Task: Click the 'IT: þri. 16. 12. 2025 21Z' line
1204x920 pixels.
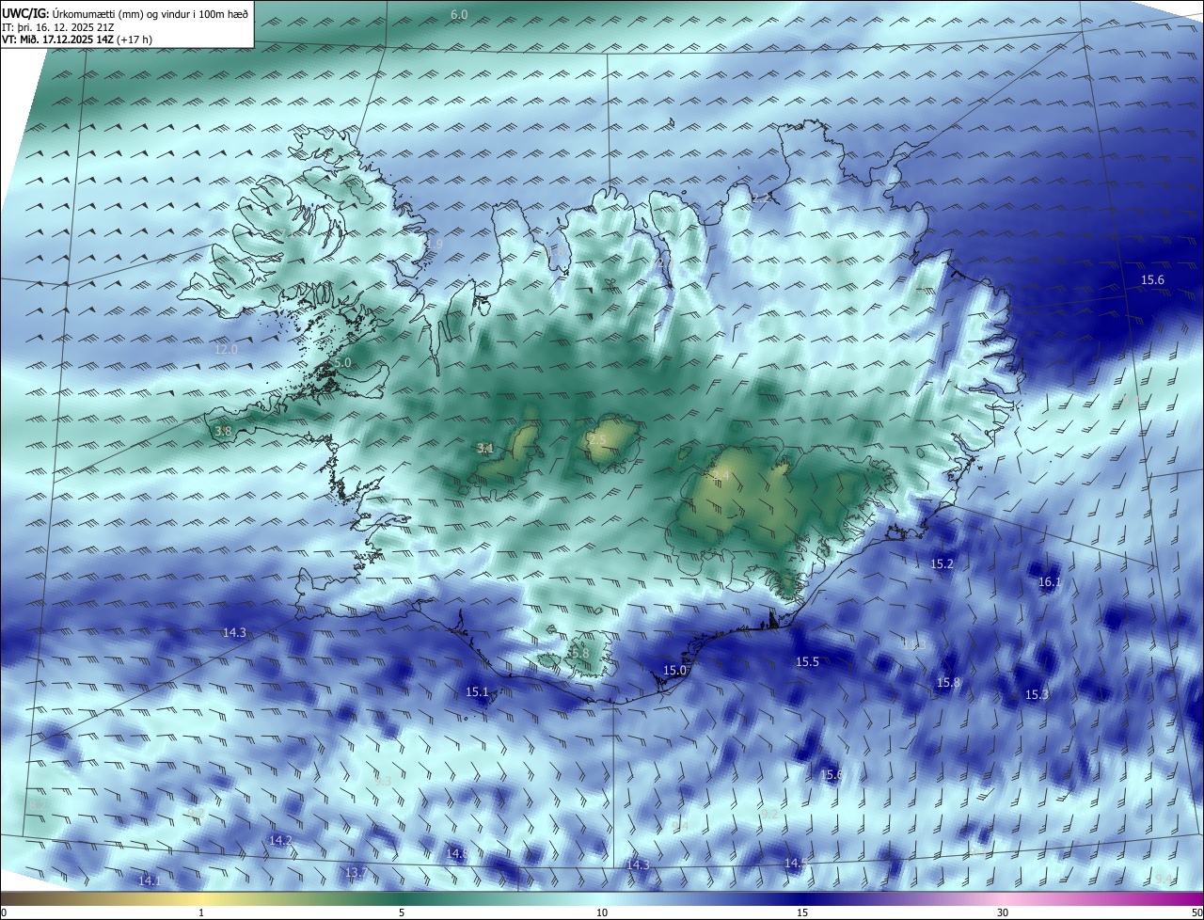Action: (x=58, y=26)
